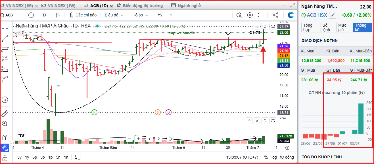Screen dimensions: 374x164
Task: Add a new tab with plus
Action: tap(284, 5)
